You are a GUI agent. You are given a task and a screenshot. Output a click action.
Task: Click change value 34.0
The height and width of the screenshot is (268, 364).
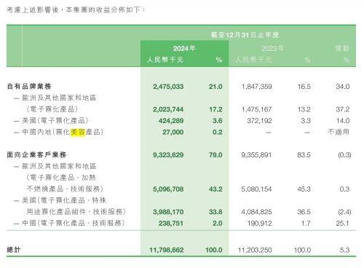tap(343, 87)
